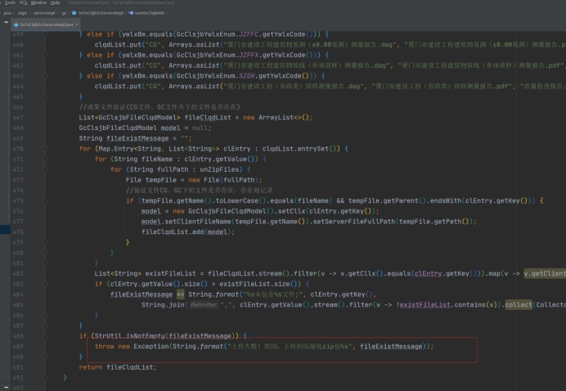Click the serviceimpl breadcrumb in navigation bar
The image size is (566, 391).
pyautogui.click(x=44, y=13)
